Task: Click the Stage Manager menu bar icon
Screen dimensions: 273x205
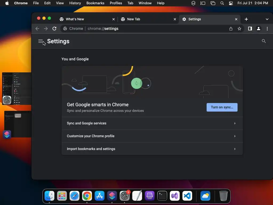Action: pyautogui.click(x=203, y=3)
